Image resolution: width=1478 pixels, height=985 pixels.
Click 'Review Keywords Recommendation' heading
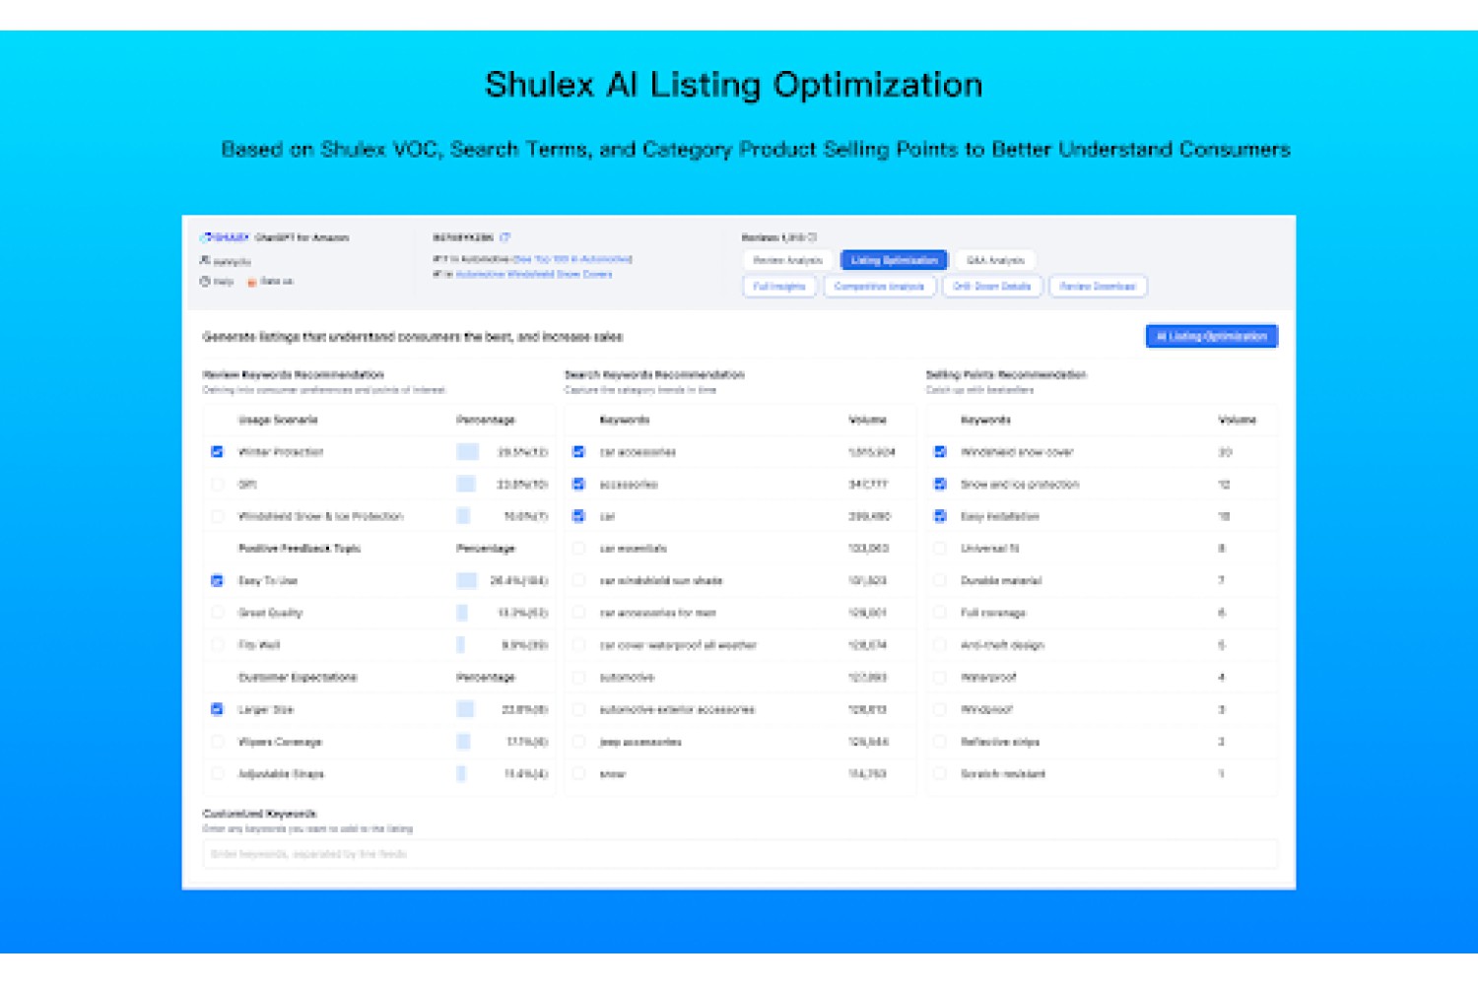pos(294,374)
